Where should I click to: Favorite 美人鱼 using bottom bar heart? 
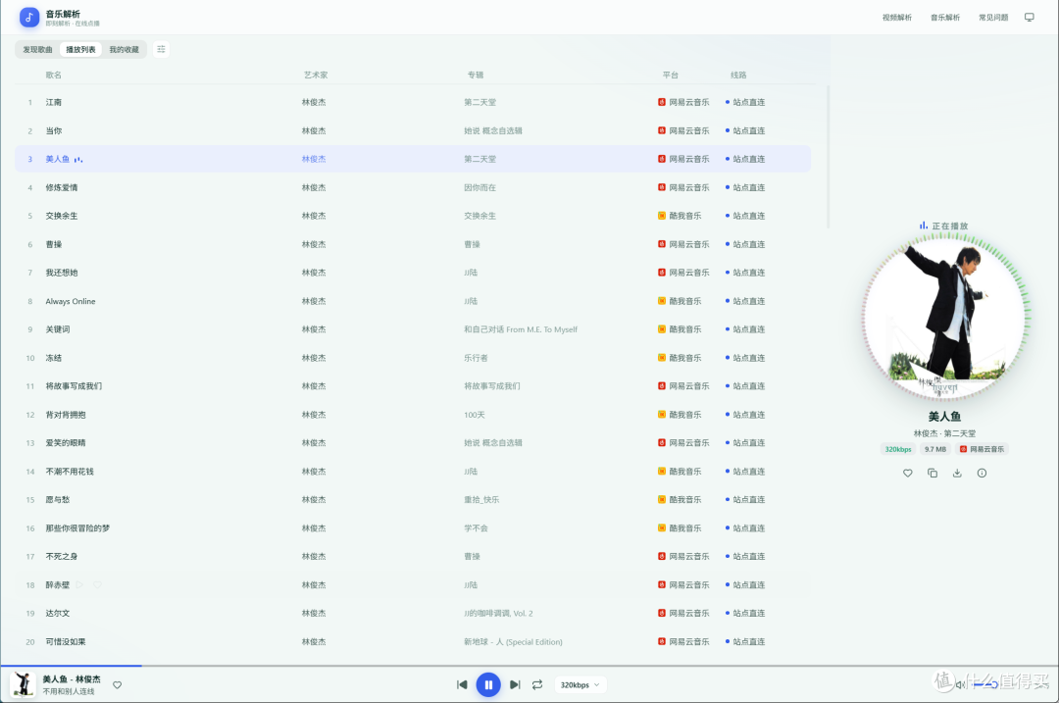tap(118, 684)
